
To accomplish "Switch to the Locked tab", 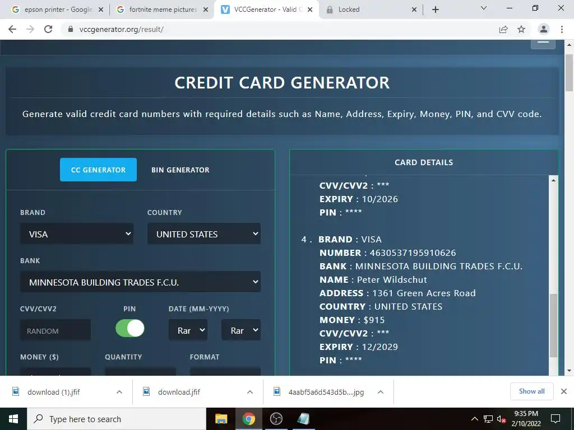I will point(370,10).
